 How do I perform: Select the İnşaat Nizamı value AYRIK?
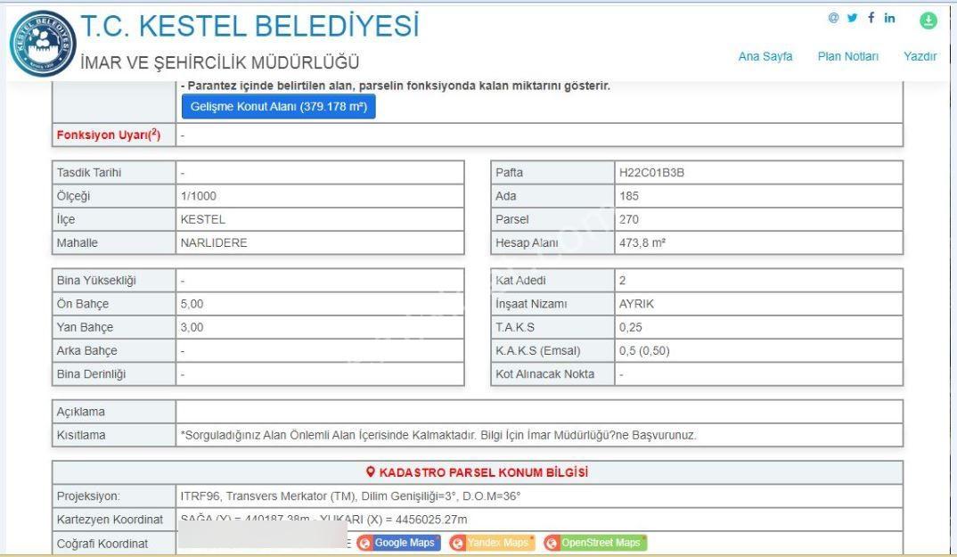coord(636,304)
